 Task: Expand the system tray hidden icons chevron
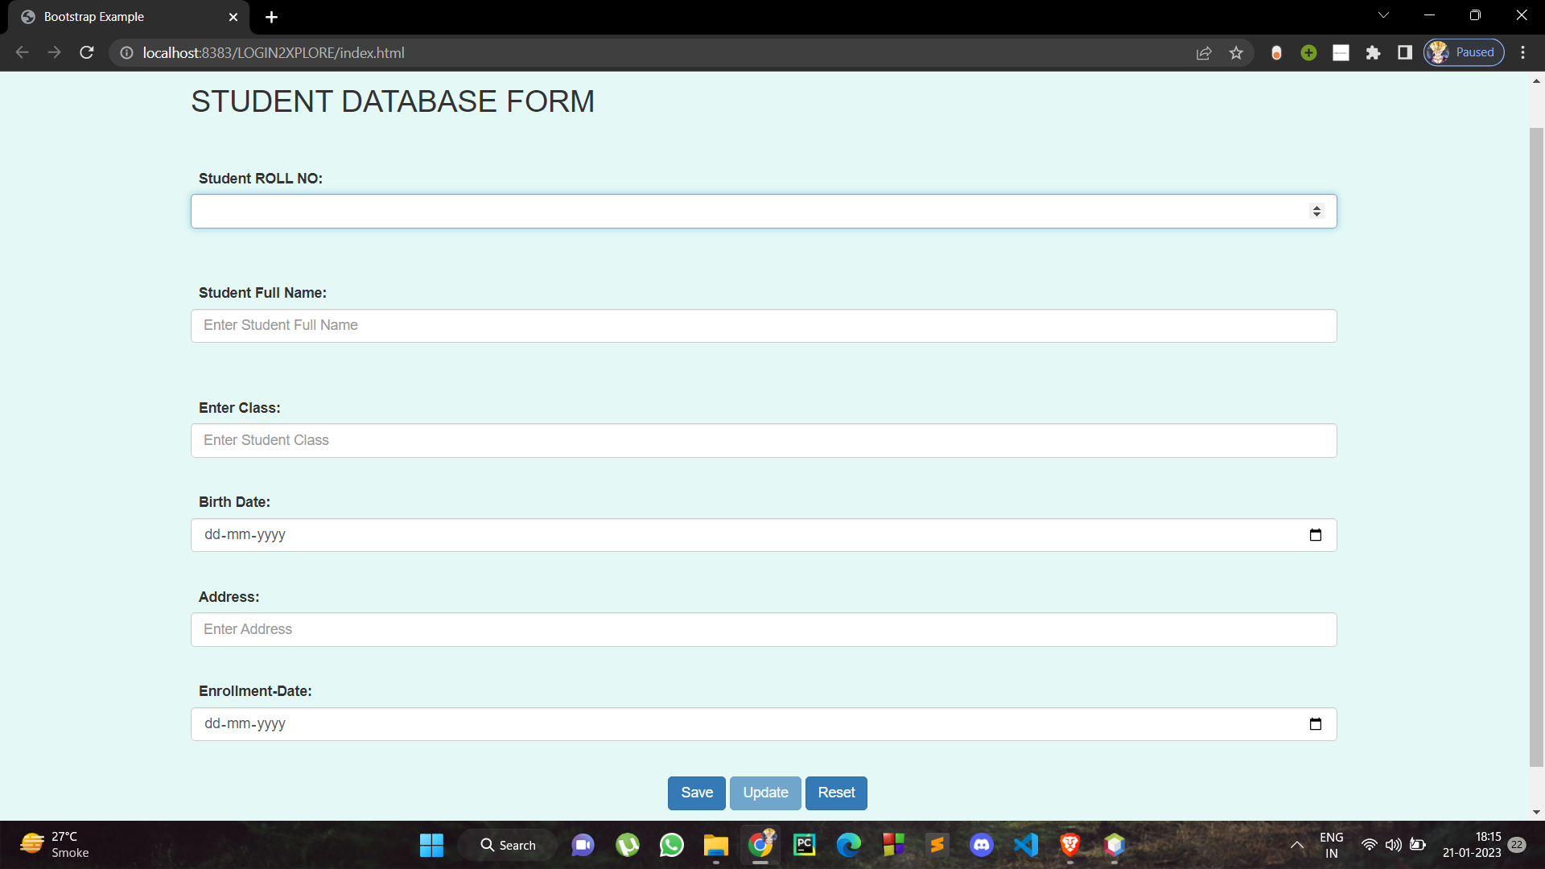click(x=1296, y=845)
